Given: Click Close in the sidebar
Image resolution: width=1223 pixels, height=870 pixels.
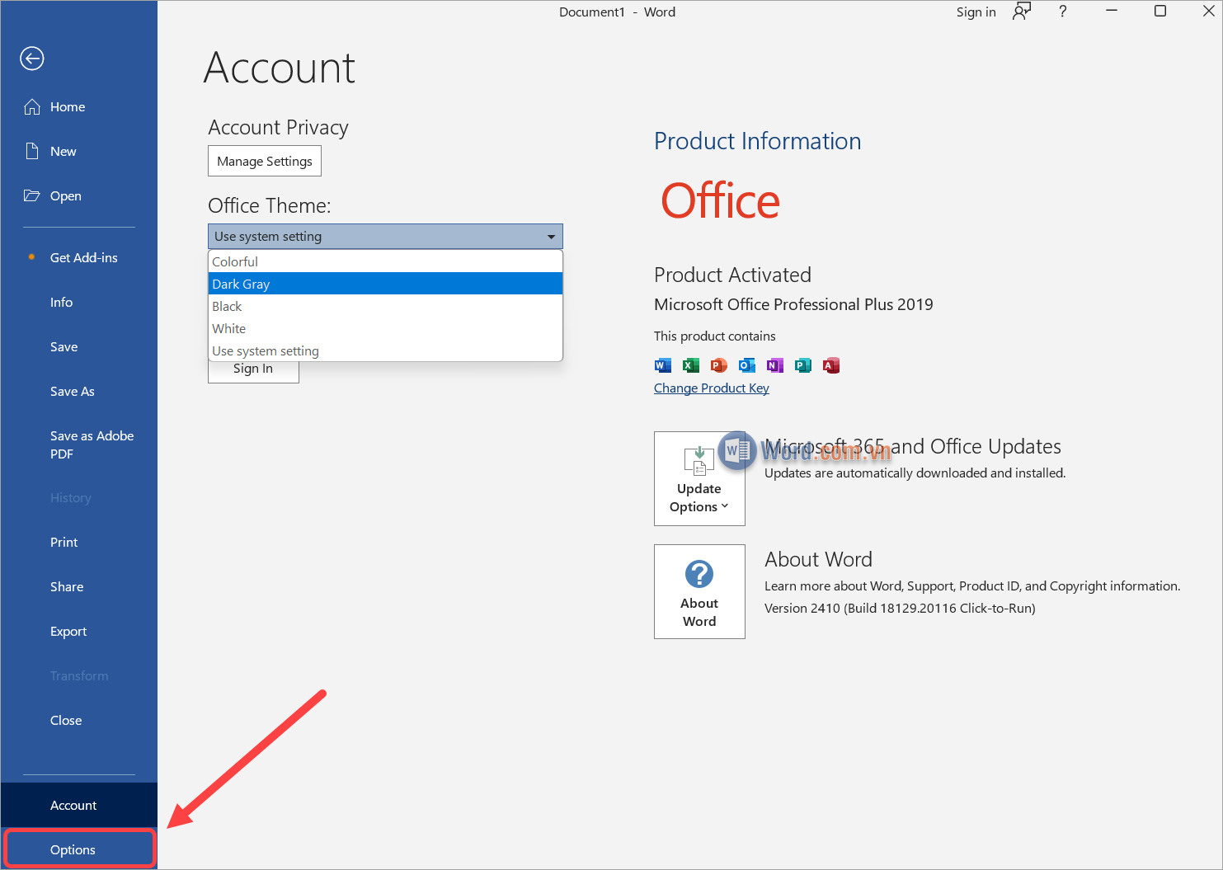Looking at the screenshot, I should [79, 720].
